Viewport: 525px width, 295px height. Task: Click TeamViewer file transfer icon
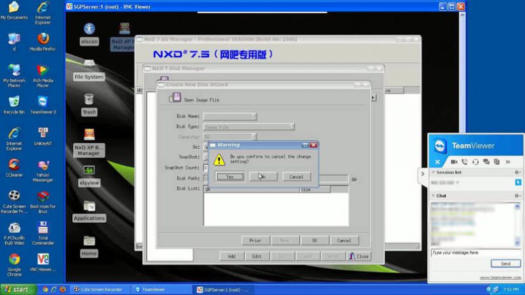497,162
